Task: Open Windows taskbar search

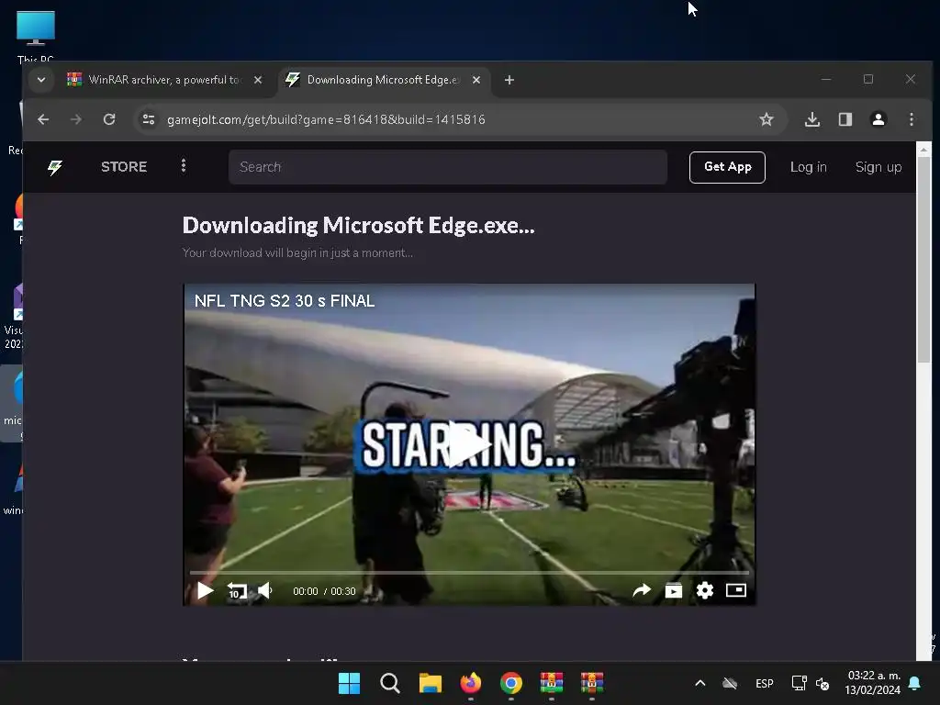Action: (389, 683)
